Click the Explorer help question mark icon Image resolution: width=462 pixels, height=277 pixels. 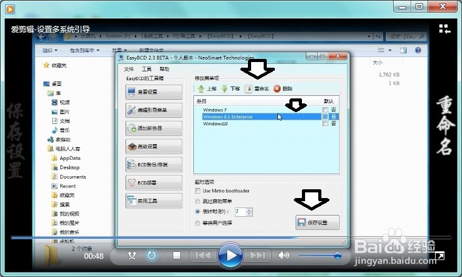[418, 51]
